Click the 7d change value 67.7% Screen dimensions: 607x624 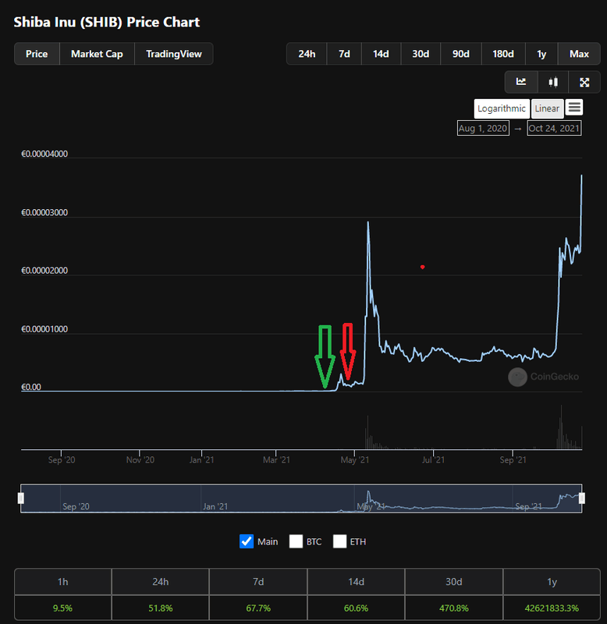258,608
